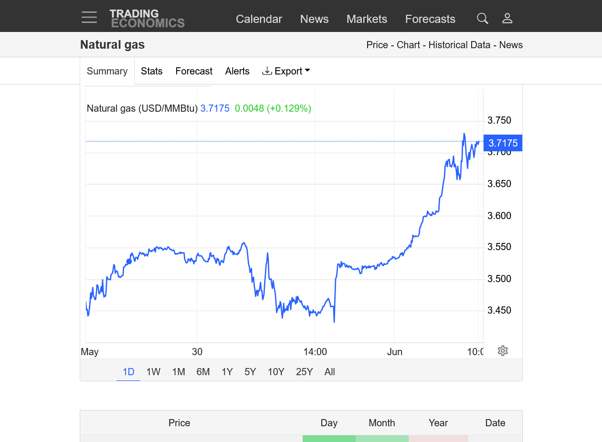
Task: Click the Jun date axis label
Action: coord(395,352)
